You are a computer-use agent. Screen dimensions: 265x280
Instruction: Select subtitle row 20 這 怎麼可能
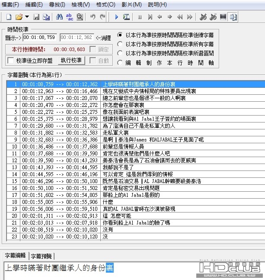136,216
